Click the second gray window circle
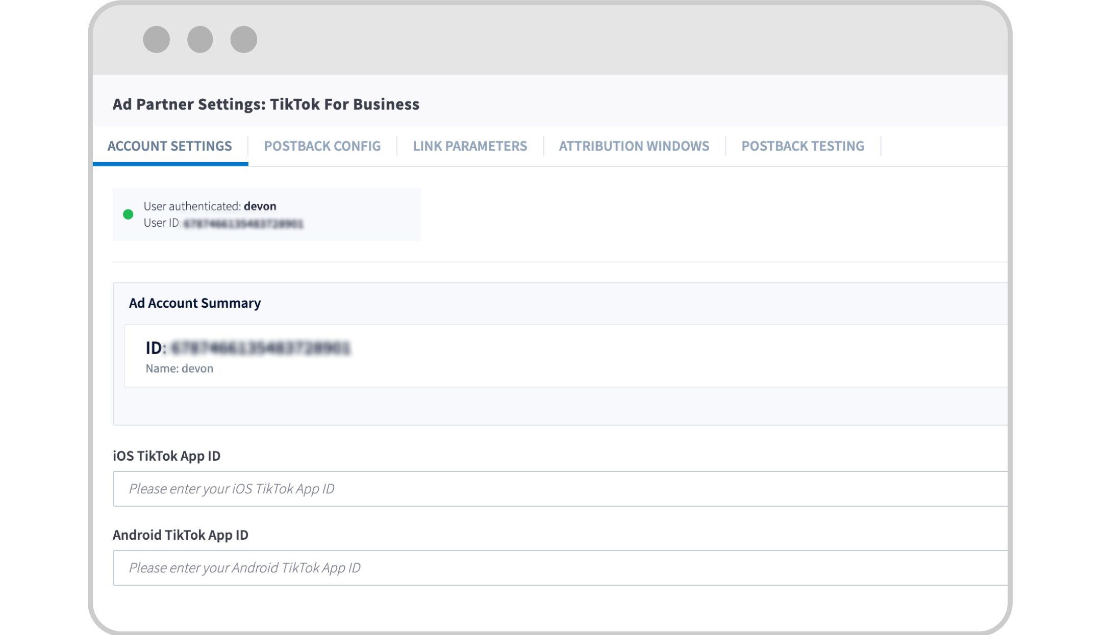Image resolution: width=1102 pixels, height=635 pixels. (x=199, y=40)
